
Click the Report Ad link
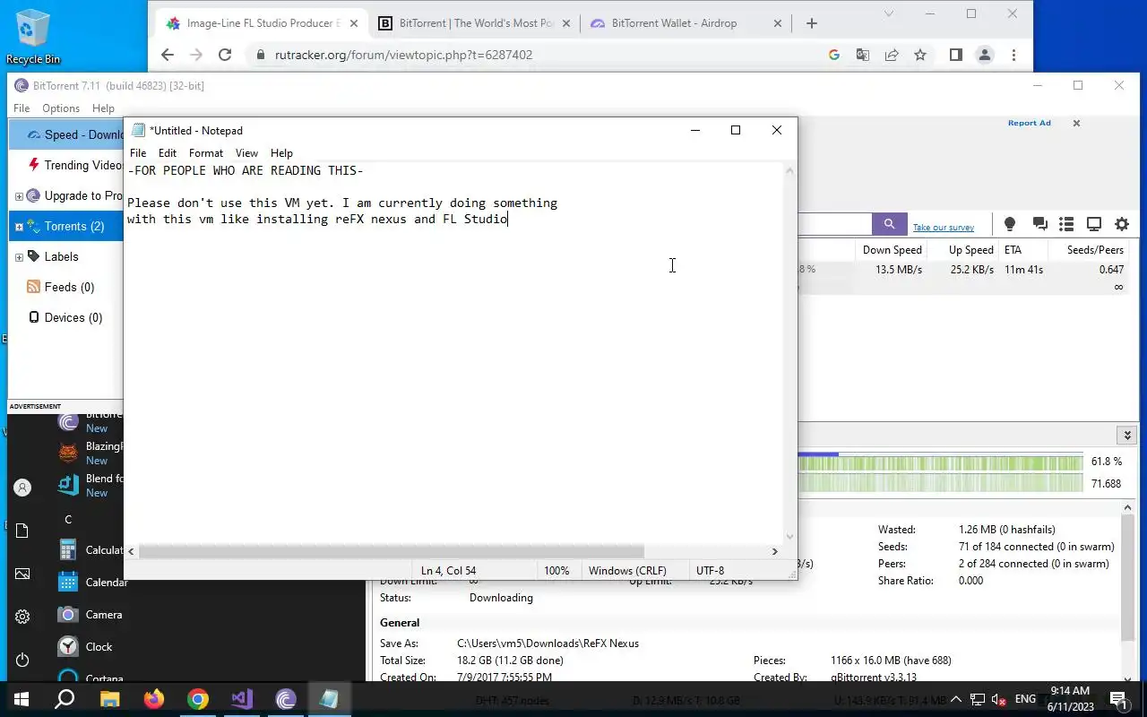coord(1029,123)
